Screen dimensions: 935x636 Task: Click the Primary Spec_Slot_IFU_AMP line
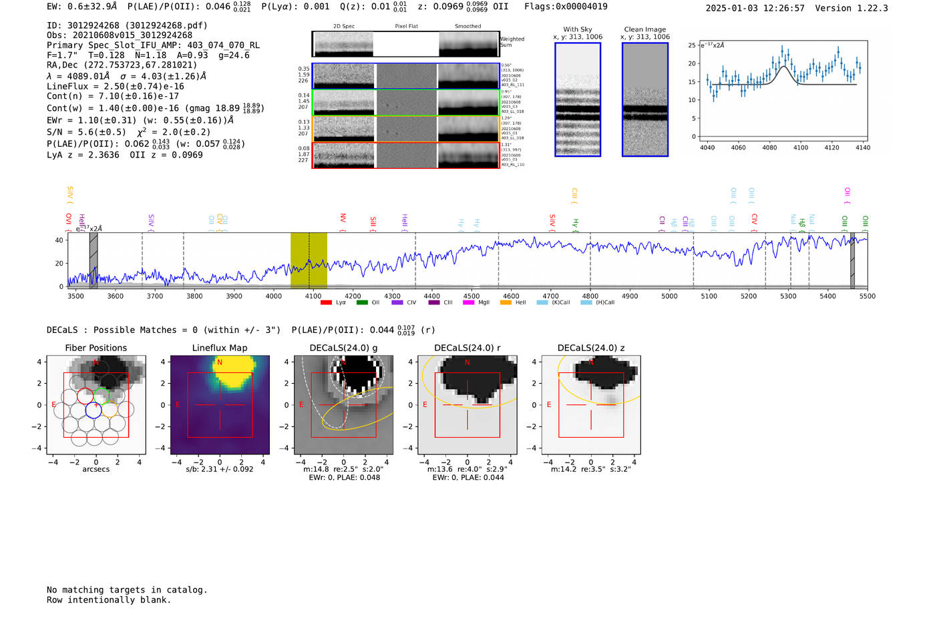click(x=154, y=45)
